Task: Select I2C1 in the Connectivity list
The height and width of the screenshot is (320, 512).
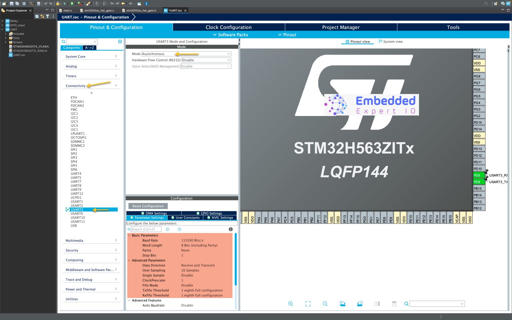Action: pyautogui.click(x=74, y=114)
